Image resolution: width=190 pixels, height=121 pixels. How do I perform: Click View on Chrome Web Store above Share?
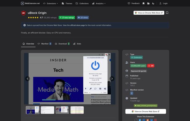(146, 111)
